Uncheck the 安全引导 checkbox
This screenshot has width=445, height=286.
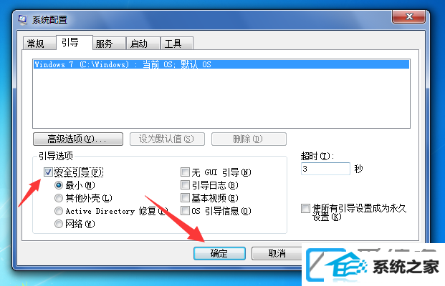pos(48,172)
